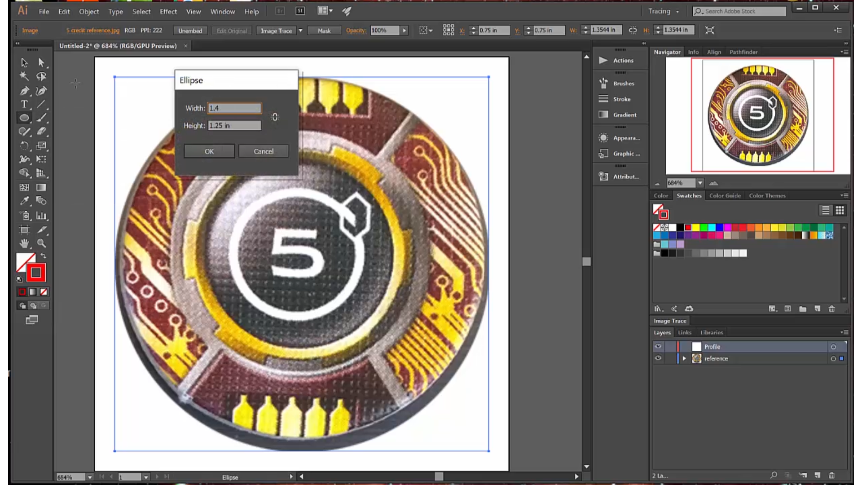The image size is (862, 485).
Task: Click swap fill and stroke arrow
Action: [x=44, y=256]
